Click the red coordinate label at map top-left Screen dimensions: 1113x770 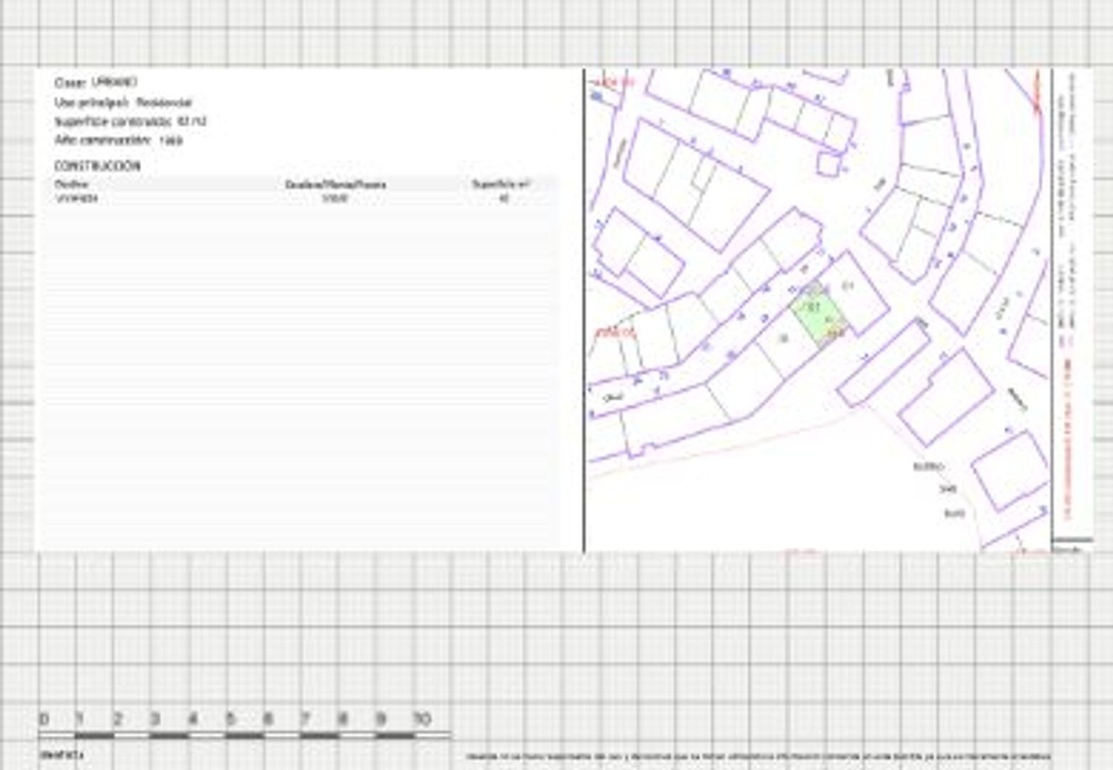[x=615, y=83]
